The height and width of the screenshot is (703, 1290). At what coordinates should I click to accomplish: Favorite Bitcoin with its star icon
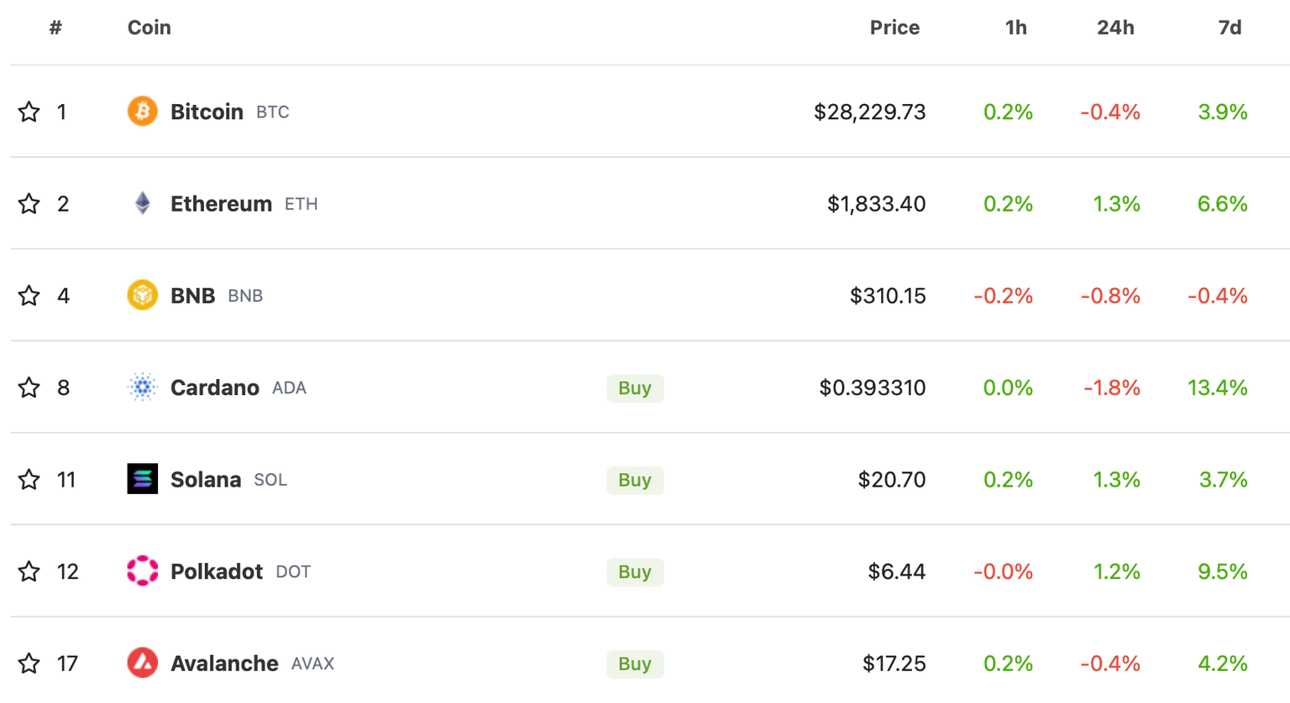coord(29,112)
